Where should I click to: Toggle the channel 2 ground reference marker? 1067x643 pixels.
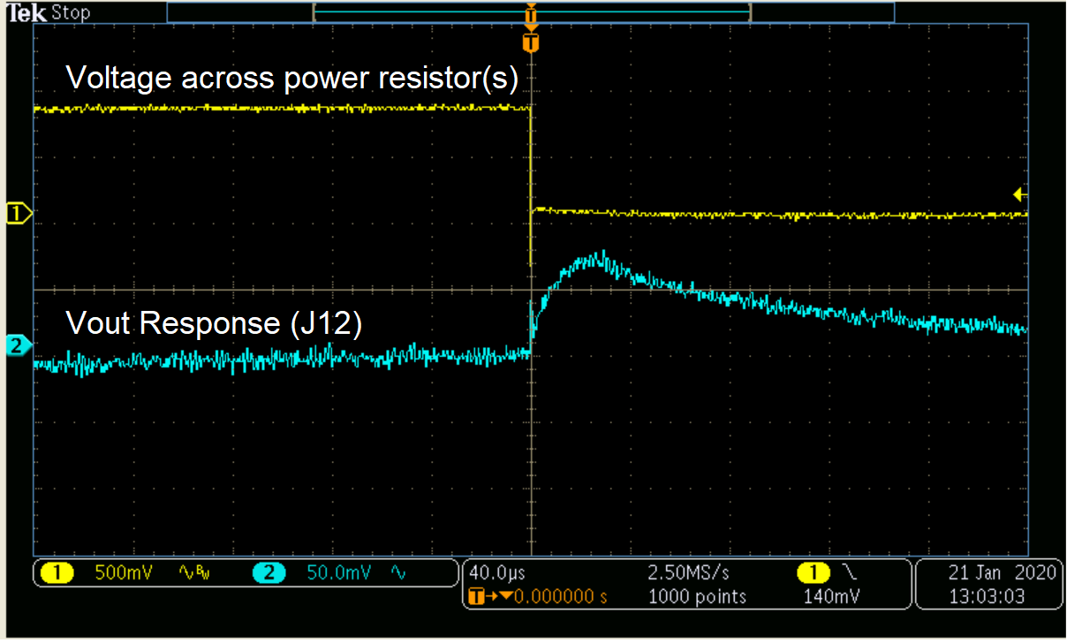16,346
